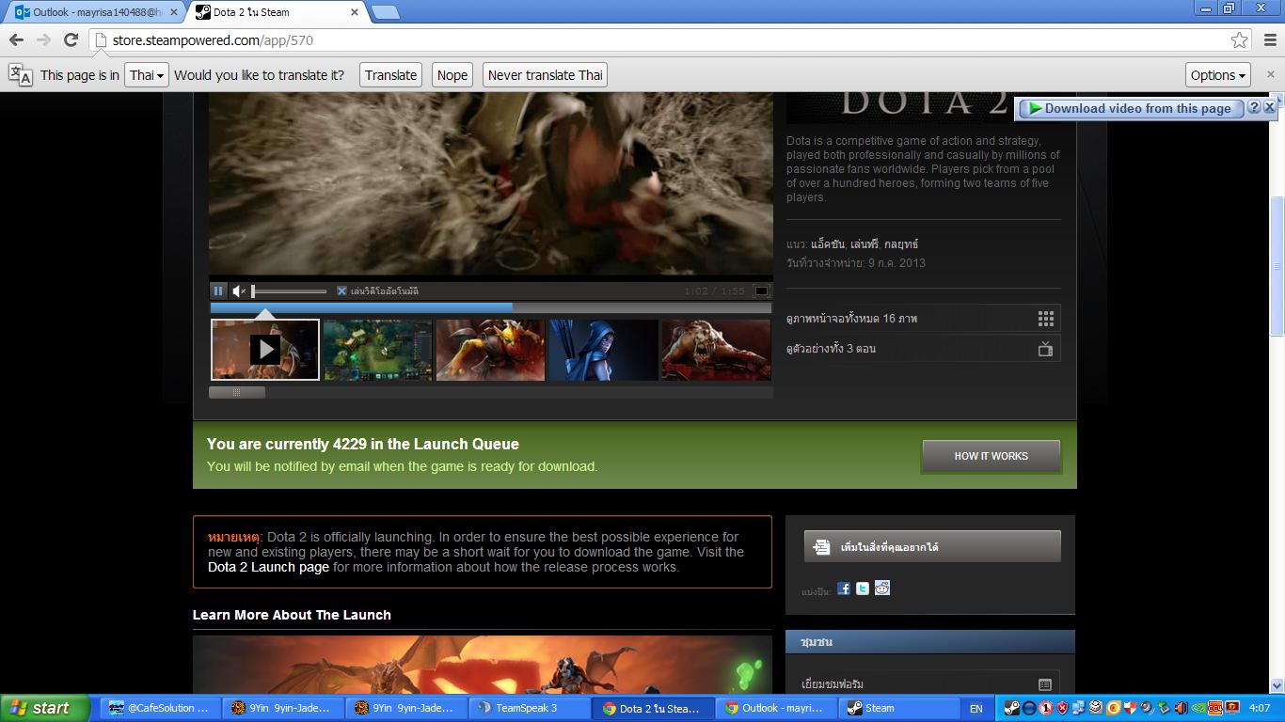Open @CafeSolution window from taskbar
This screenshot has height=722, width=1285.
160,708
